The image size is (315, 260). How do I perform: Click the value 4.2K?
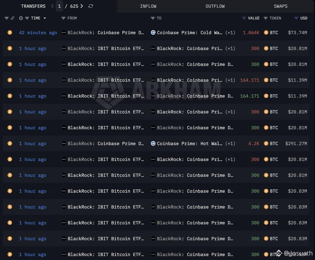click(x=254, y=143)
